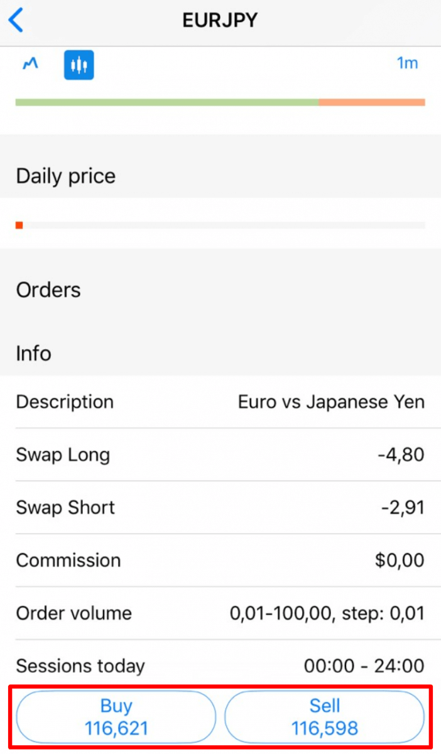Expand the Info section

click(33, 354)
